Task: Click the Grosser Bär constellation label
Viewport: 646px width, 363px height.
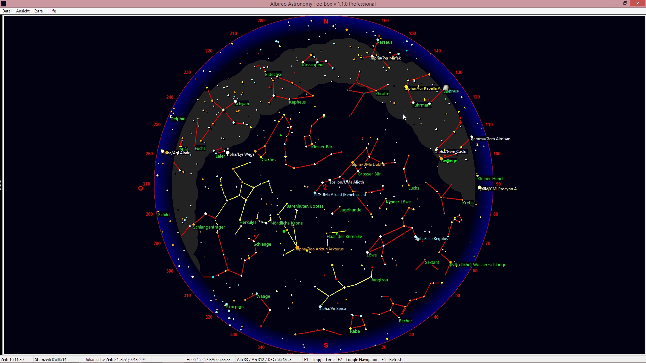Action: (369, 174)
